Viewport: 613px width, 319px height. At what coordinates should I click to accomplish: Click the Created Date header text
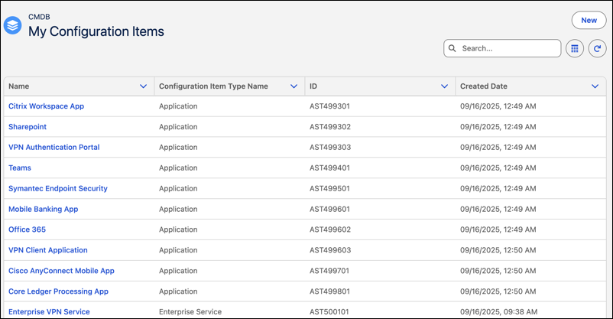(x=484, y=86)
